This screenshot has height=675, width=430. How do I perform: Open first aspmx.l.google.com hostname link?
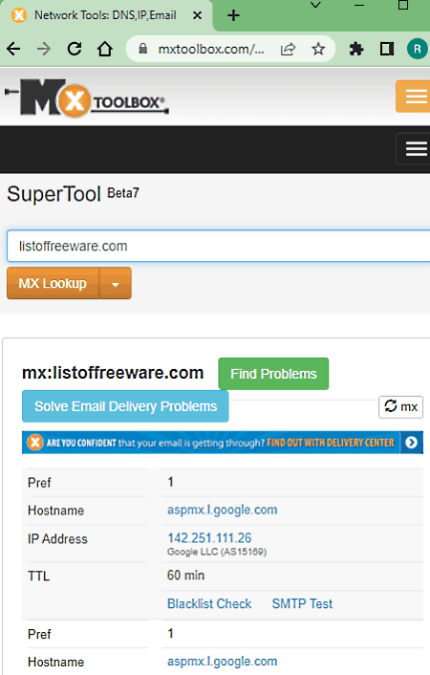click(x=222, y=510)
